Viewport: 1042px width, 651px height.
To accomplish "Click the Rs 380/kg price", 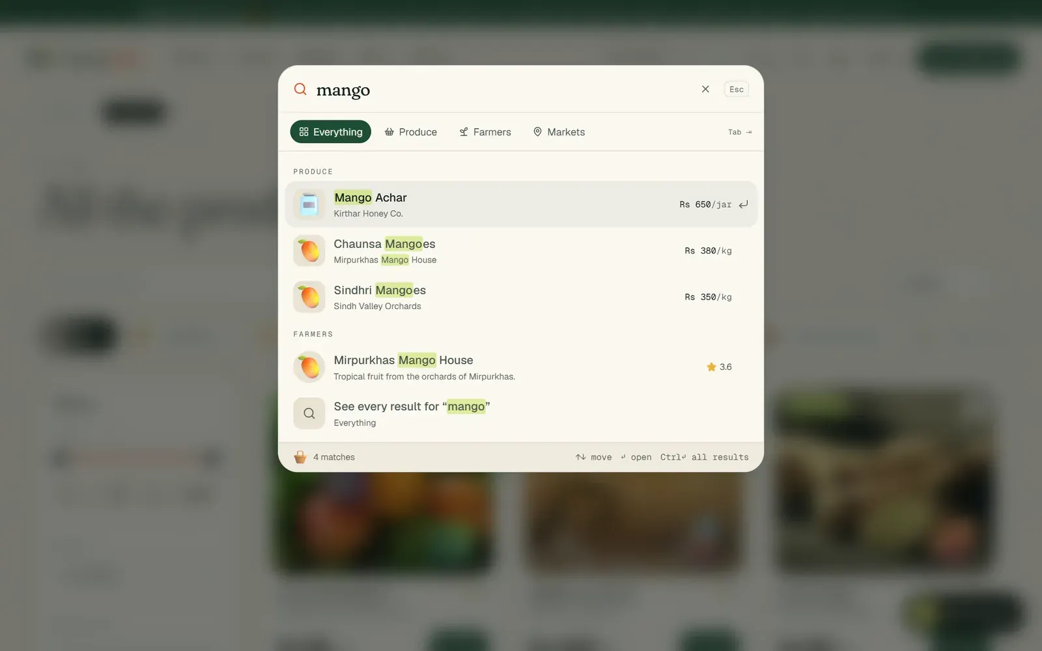I will point(708,251).
